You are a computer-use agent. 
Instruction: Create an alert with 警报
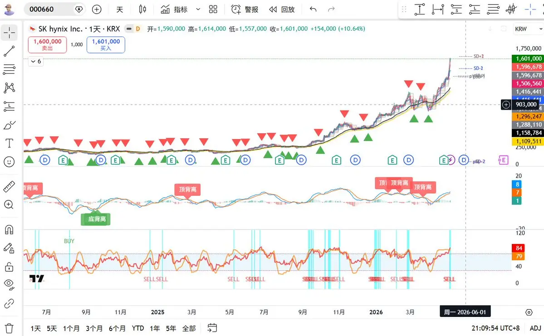(x=245, y=10)
